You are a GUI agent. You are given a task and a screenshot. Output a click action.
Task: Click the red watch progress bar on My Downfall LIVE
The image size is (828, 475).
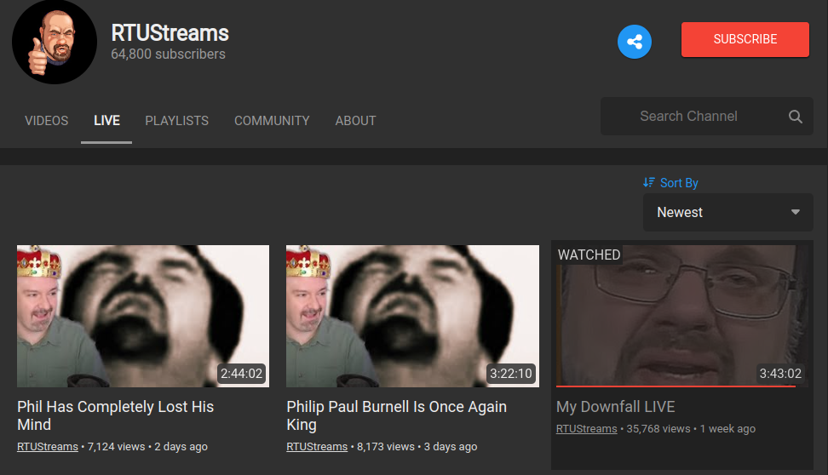click(x=676, y=386)
